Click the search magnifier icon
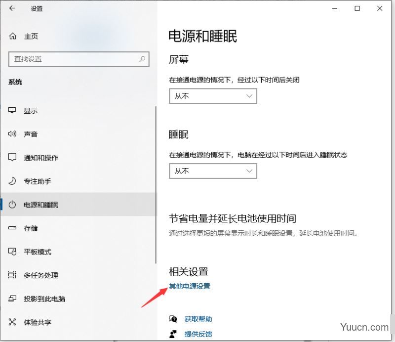This screenshot has height=342, width=395. (142, 59)
